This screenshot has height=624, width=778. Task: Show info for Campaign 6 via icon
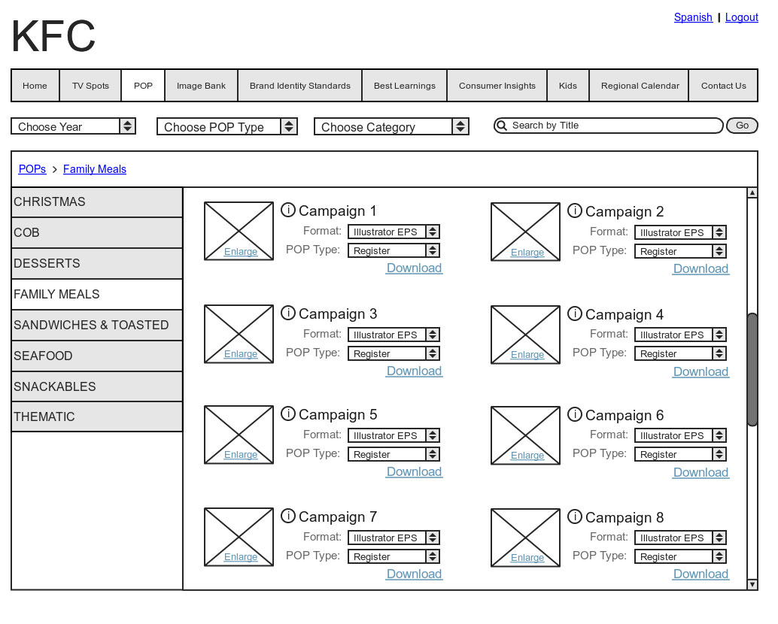575,413
